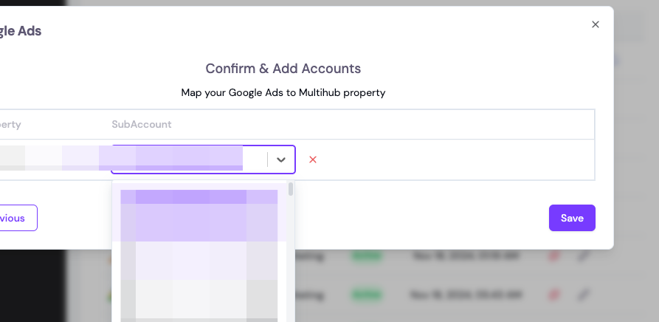Save the Google Ads account mapping
This screenshot has width=659, height=322.
pyautogui.click(x=572, y=218)
